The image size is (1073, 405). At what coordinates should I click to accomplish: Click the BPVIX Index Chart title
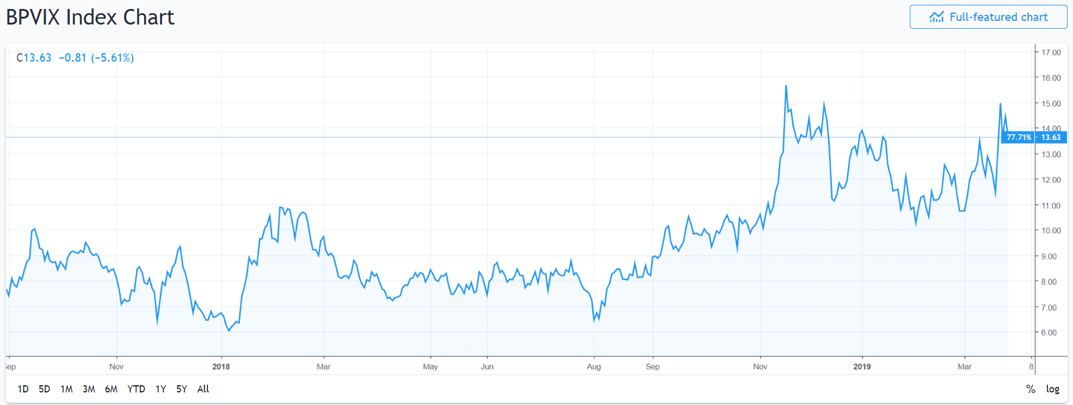coord(90,17)
